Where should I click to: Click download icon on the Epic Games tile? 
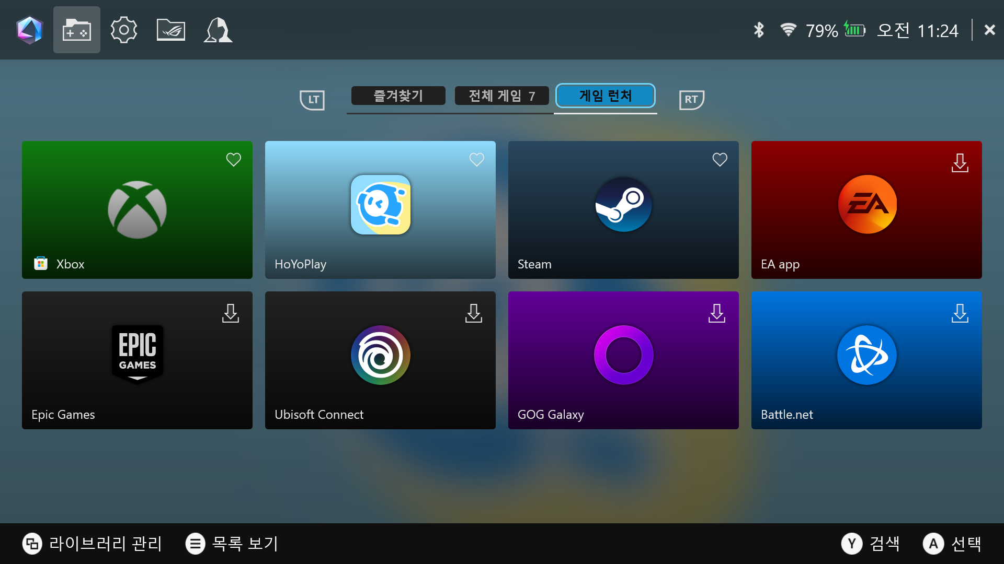pyautogui.click(x=231, y=313)
